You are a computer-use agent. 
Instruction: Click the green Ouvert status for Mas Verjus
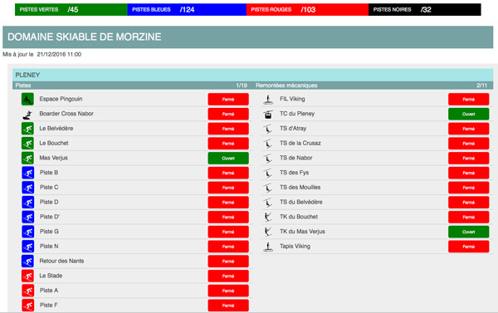228,159
